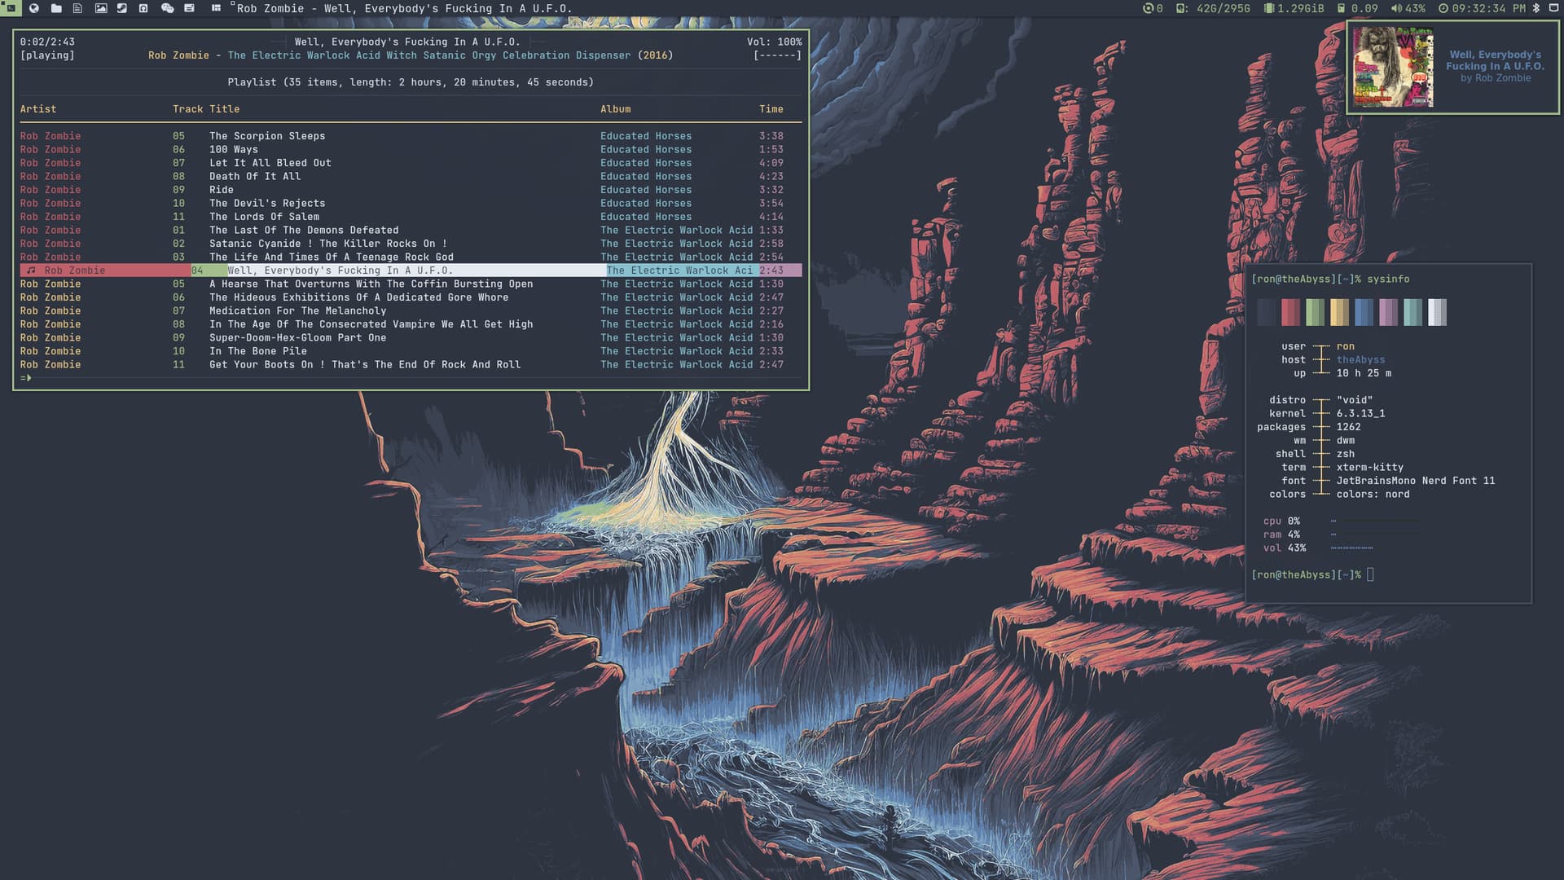Click the 42G/295G disk usage text
1564x880 pixels.
point(1223,8)
